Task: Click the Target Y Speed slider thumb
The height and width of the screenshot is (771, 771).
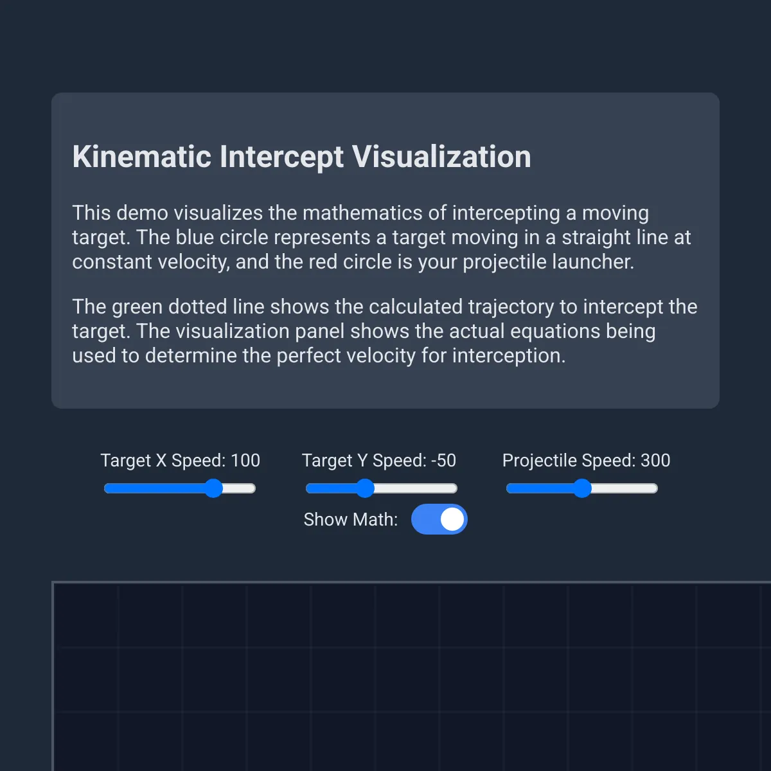Action: click(365, 488)
